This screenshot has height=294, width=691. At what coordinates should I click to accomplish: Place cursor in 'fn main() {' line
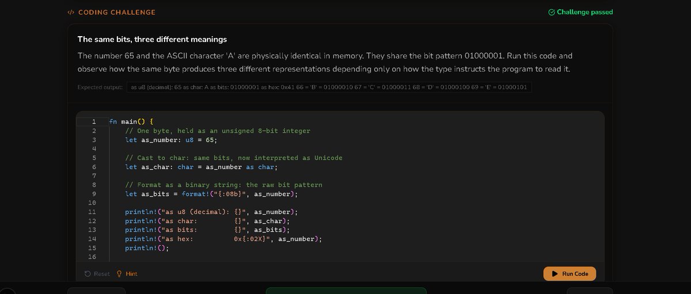click(x=131, y=122)
